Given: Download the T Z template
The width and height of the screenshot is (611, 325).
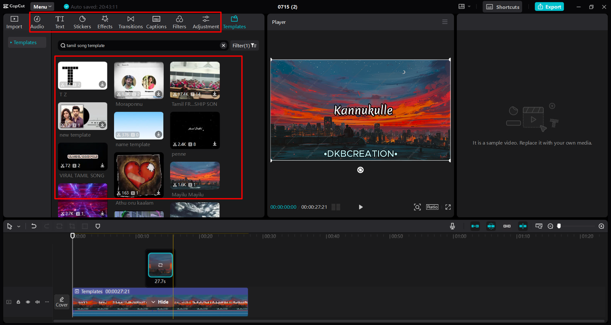Looking at the screenshot, I should [102, 84].
